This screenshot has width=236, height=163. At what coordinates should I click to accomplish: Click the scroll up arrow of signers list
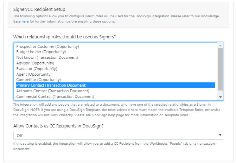[x=220, y=45]
